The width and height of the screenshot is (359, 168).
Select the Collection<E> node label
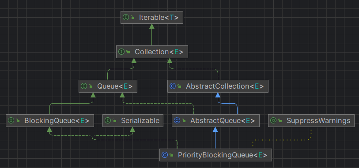pyautogui.click(x=159, y=52)
